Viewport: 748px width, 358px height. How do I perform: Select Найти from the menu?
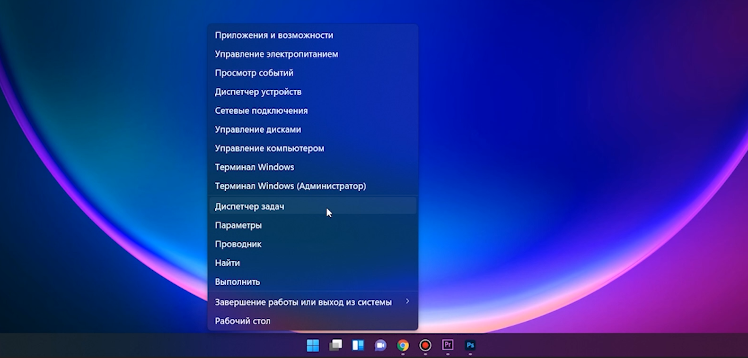tap(313, 263)
